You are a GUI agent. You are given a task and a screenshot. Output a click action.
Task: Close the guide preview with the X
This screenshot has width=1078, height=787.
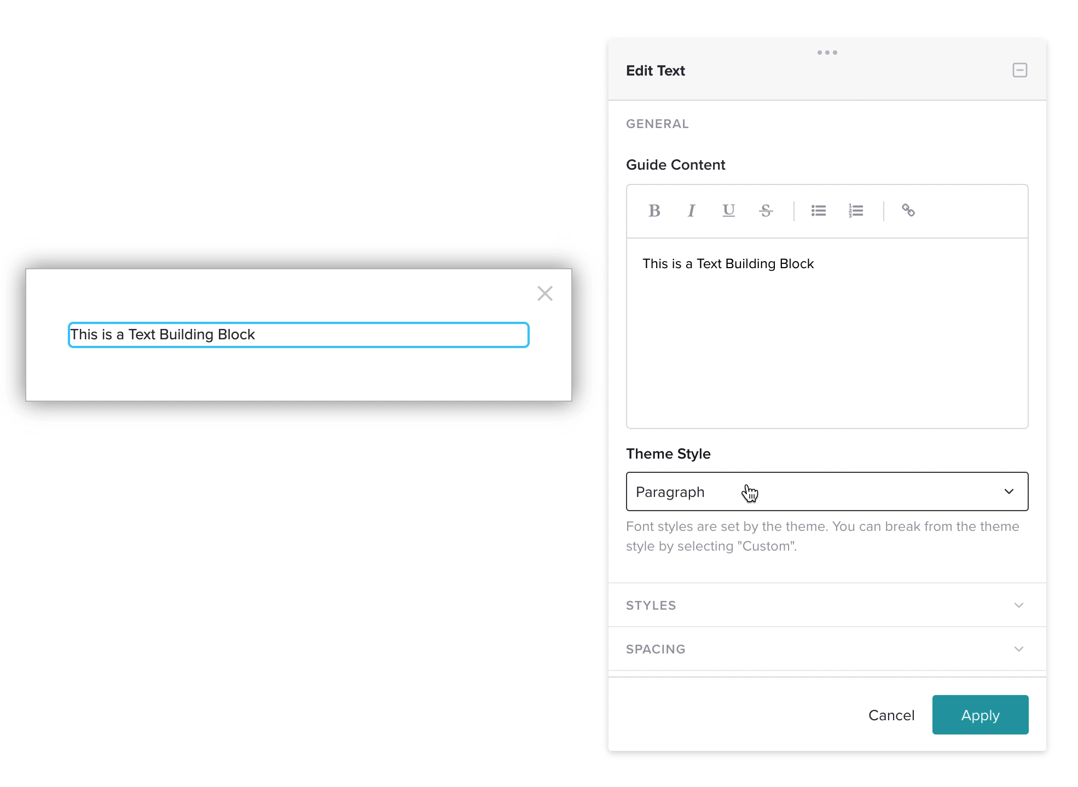pos(545,293)
